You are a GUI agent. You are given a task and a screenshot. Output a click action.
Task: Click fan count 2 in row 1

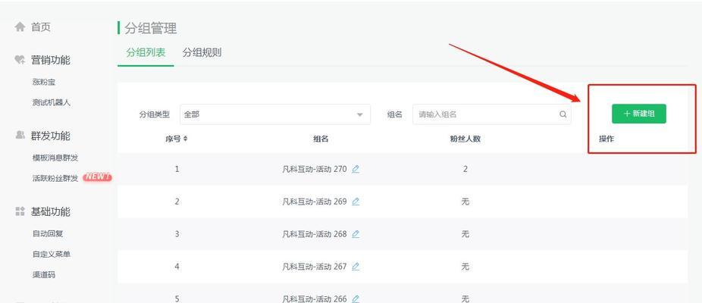click(465, 169)
